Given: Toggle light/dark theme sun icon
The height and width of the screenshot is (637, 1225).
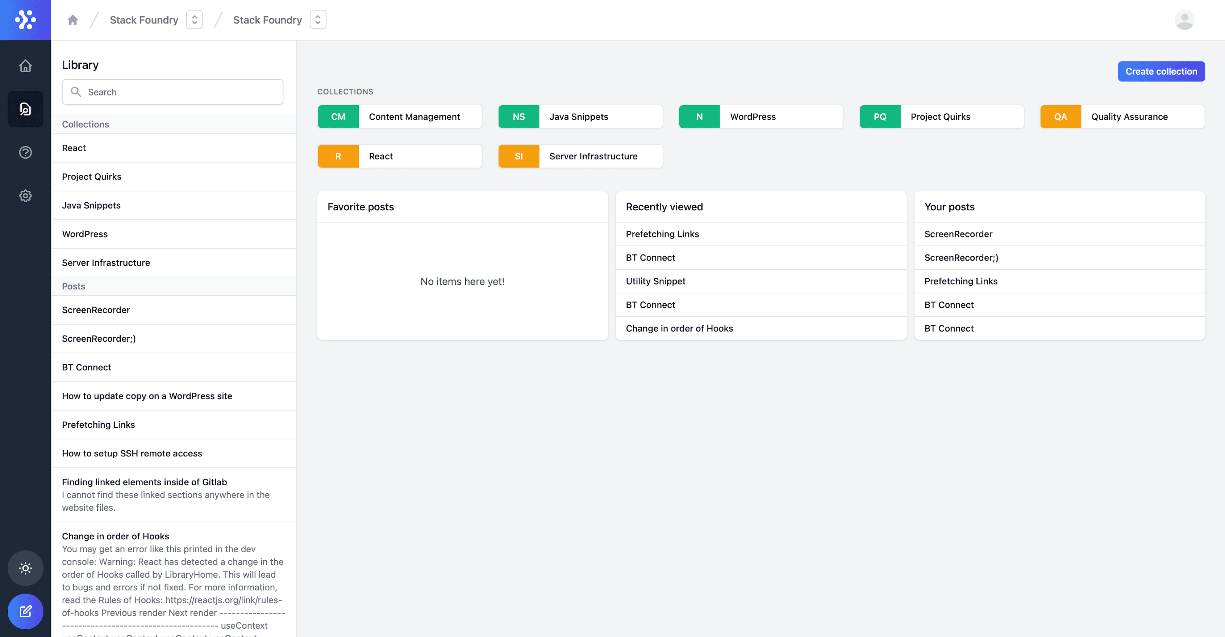Looking at the screenshot, I should [x=25, y=568].
